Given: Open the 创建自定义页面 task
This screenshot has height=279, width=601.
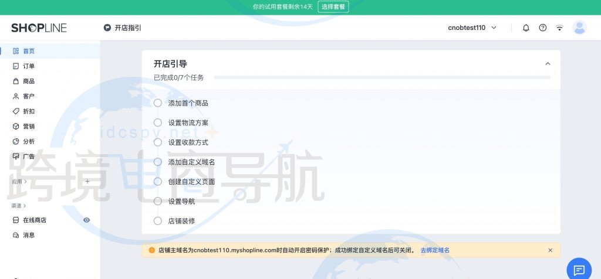Looking at the screenshot, I should pos(192,182).
